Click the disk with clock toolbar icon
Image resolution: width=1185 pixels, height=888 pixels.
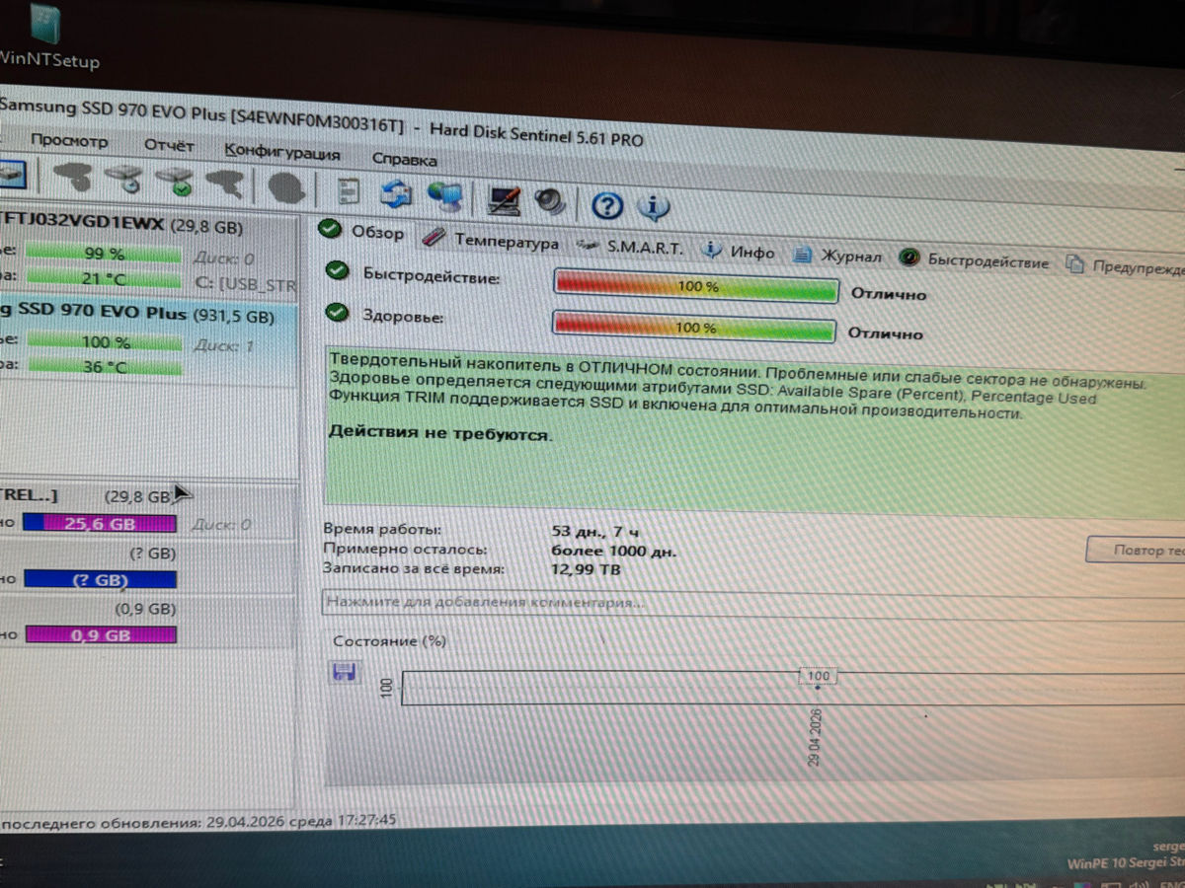125,179
